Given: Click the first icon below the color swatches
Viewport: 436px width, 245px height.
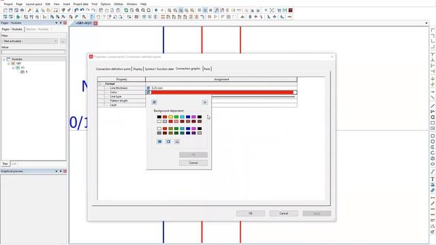Looking at the screenshot, I should coord(159,142).
